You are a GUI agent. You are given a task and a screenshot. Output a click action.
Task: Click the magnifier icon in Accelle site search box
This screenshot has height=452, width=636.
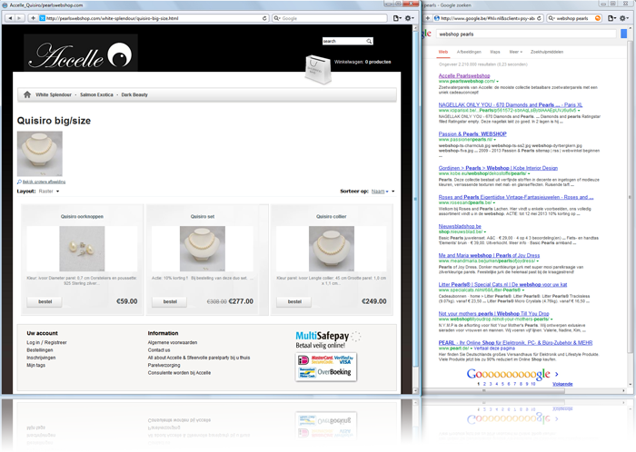369,42
